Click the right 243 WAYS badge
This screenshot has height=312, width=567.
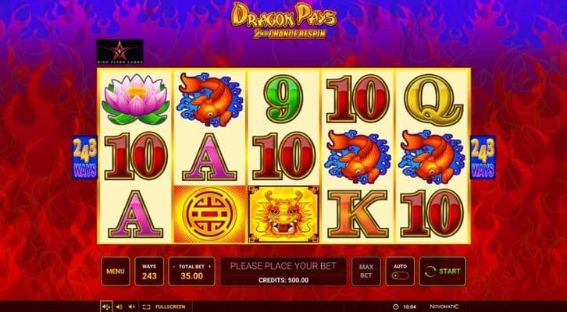pyautogui.click(x=483, y=157)
